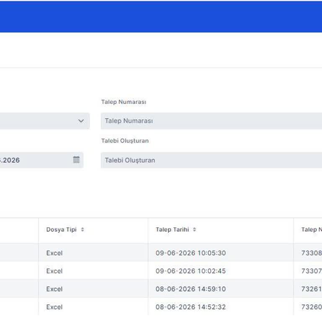Select date cell 08-06-2026 14:52:32
The height and width of the screenshot is (322, 322).
pyautogui.click(x=221, y=306)
